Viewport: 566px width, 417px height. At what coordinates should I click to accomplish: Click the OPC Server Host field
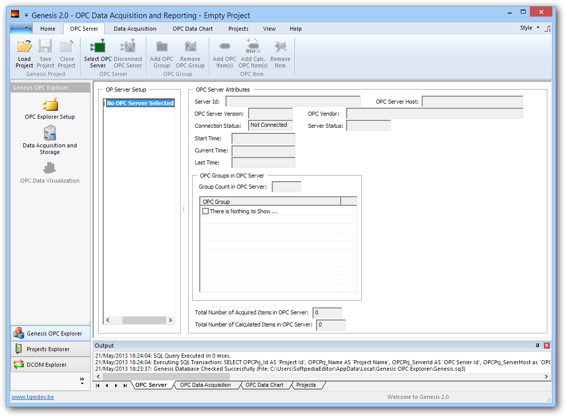(472, 102)
